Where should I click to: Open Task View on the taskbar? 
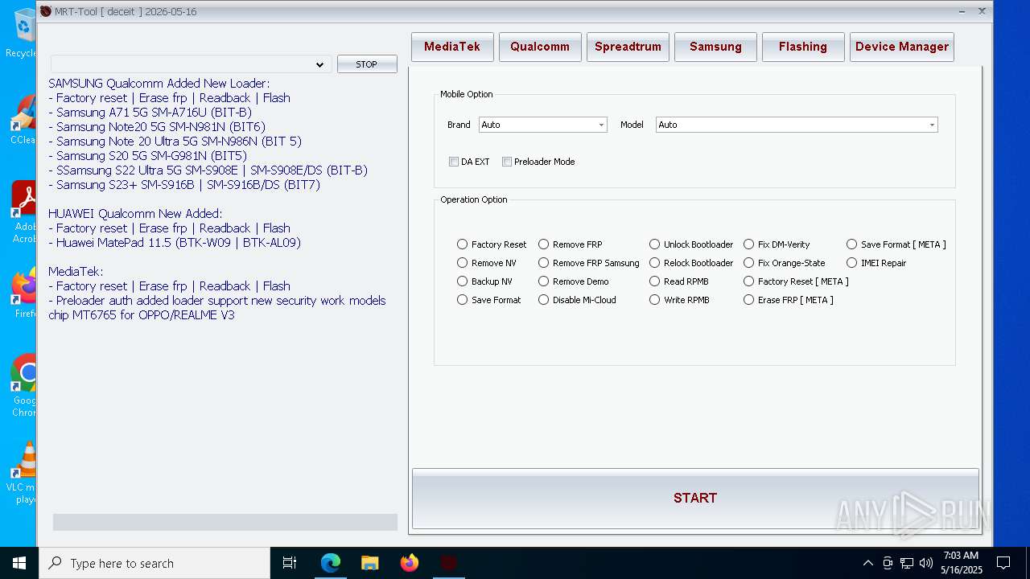pyautogui.click(x=290, y=563)
